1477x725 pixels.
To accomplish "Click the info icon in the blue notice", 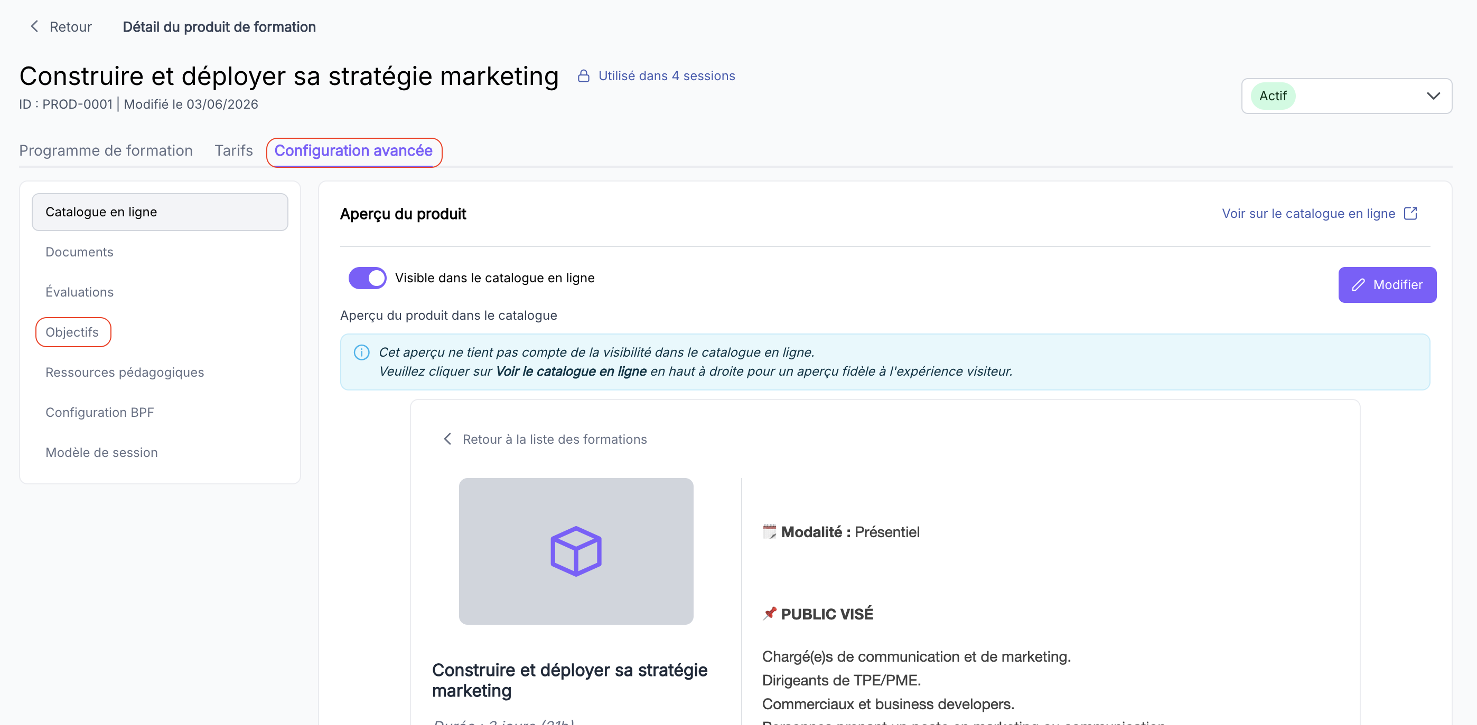I will click(x=361, y=352).
